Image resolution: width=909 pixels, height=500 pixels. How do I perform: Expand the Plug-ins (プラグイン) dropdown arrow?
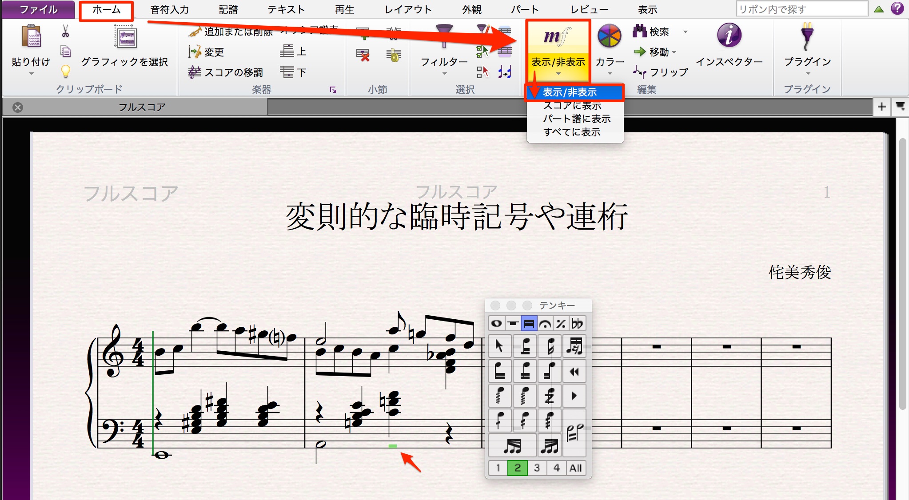(x=808, y=74)
